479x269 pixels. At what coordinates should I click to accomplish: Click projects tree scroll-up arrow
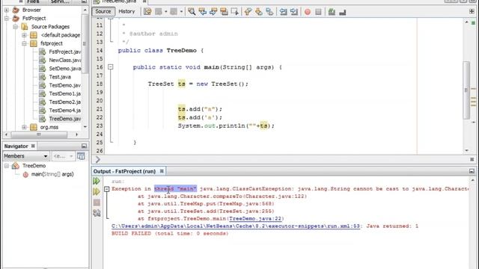click(x=85, y=10)
